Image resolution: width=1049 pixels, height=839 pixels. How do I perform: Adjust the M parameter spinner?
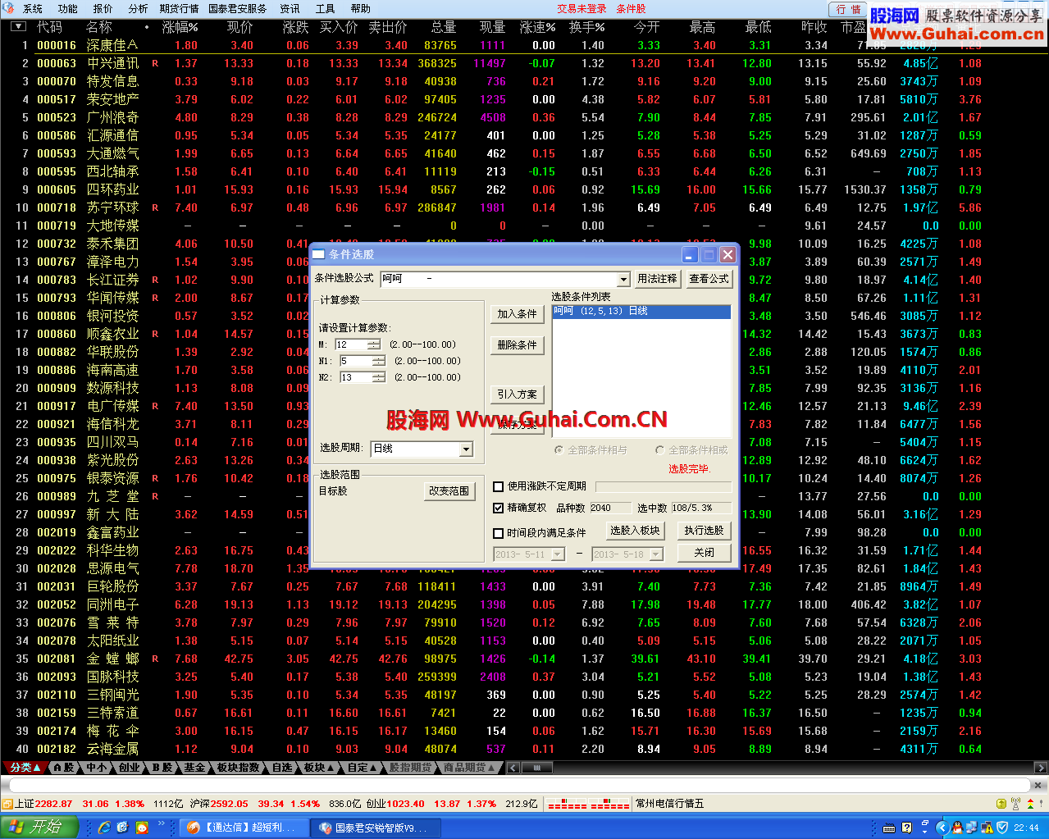(x=374, y=344)
